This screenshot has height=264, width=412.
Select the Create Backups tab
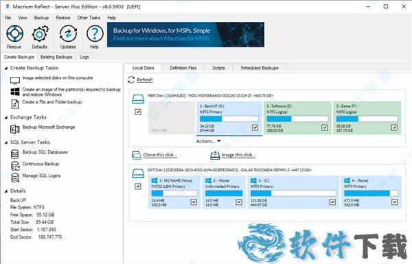tap(19, 57)
